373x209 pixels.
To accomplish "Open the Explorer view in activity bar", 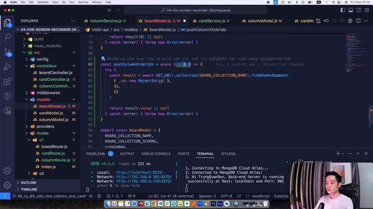I will [8, 23].
